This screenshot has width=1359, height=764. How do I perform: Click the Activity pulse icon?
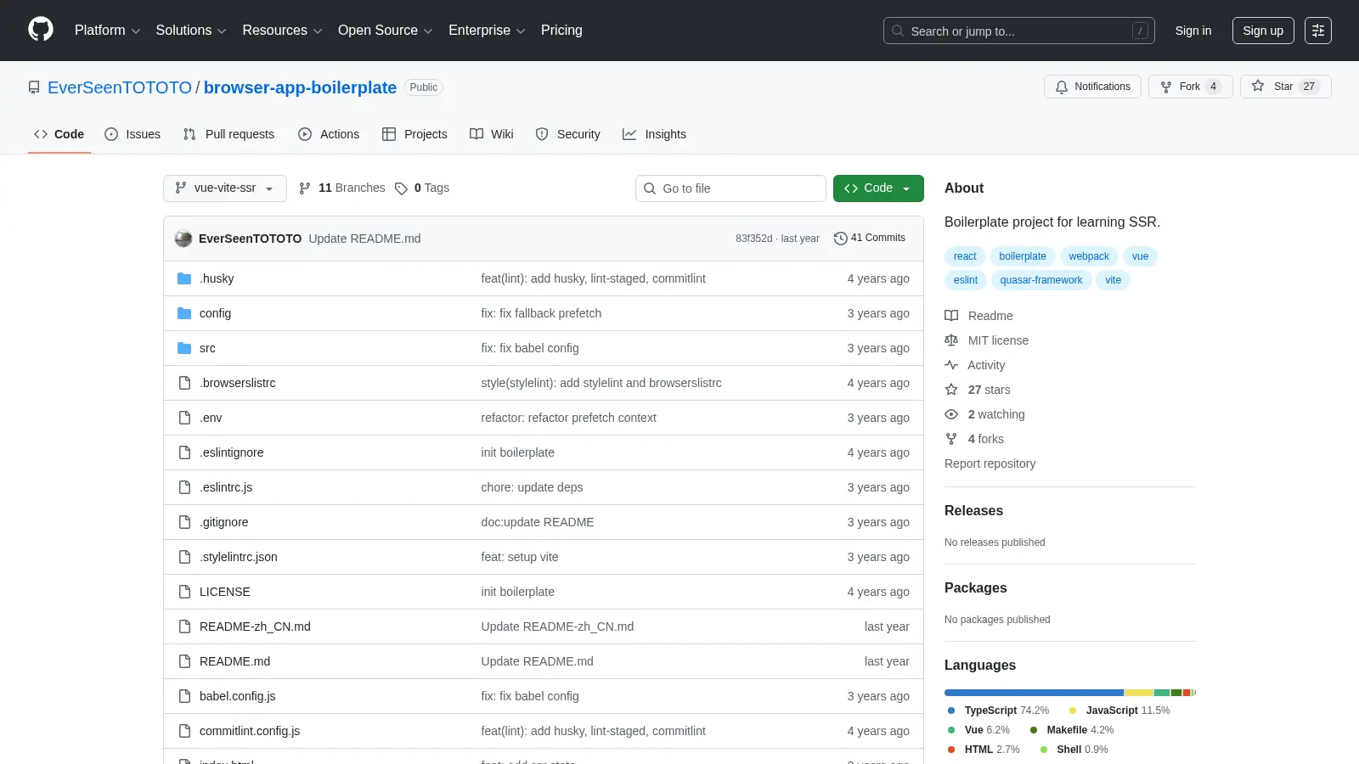pyautogui.click(x=951, y=365)
